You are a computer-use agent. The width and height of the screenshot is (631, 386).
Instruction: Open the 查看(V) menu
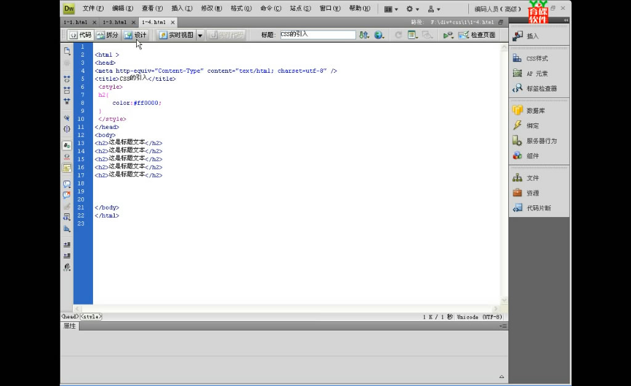[152, 9]
